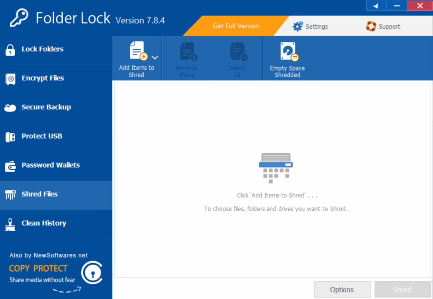Click 'Also by NewSoftwares.net' text

pyautogui.click(x=48, y=255)
